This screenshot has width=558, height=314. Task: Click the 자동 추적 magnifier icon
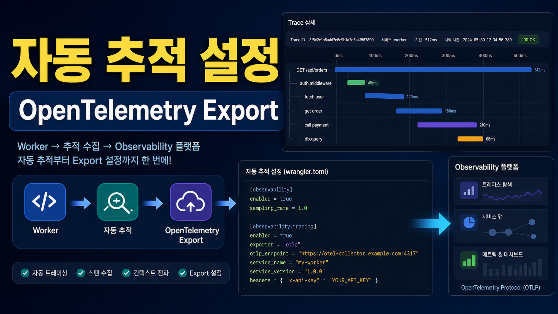(118, 202)
